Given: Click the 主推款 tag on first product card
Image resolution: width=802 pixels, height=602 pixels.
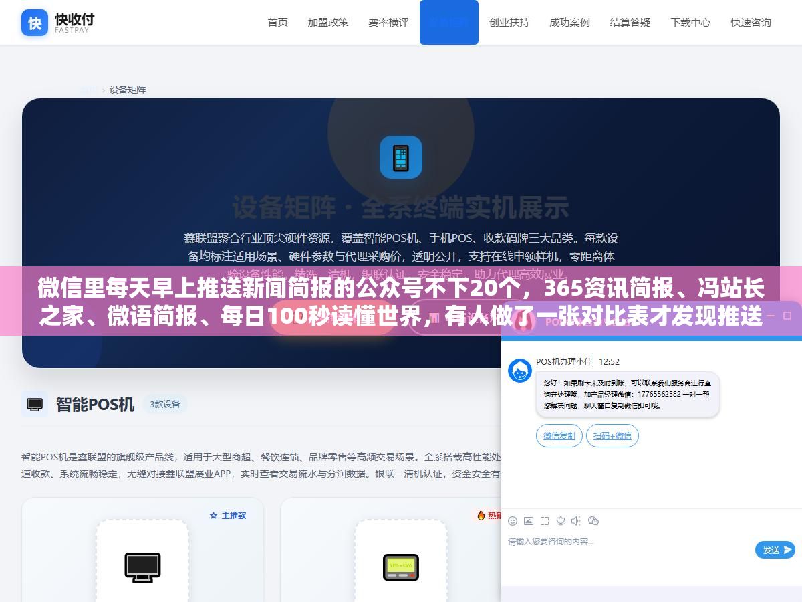Looking at the screenshot, I should (228, 516).
